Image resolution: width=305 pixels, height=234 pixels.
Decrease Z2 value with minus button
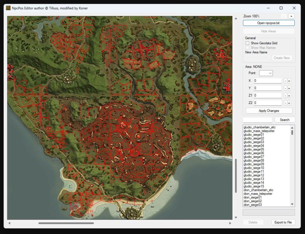(x=286, y=103)
